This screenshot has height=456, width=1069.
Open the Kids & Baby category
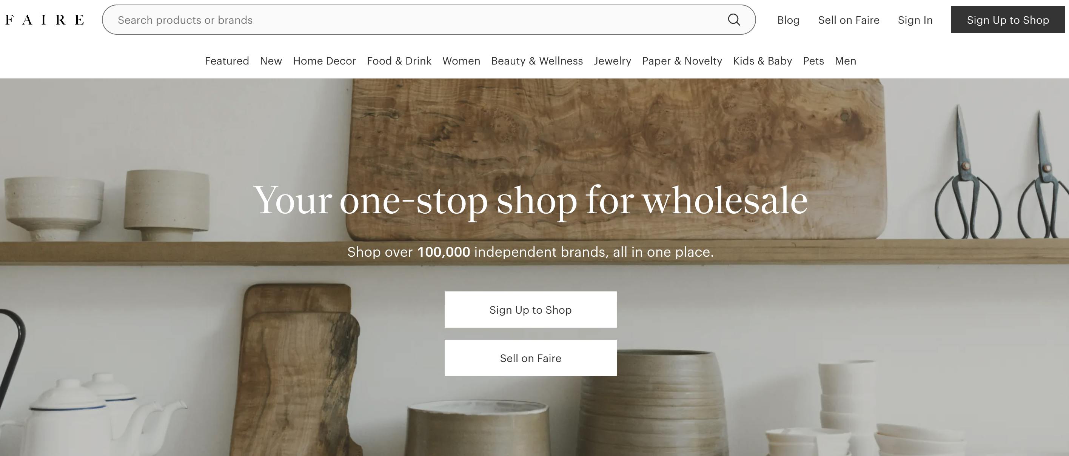pos(762,61)
